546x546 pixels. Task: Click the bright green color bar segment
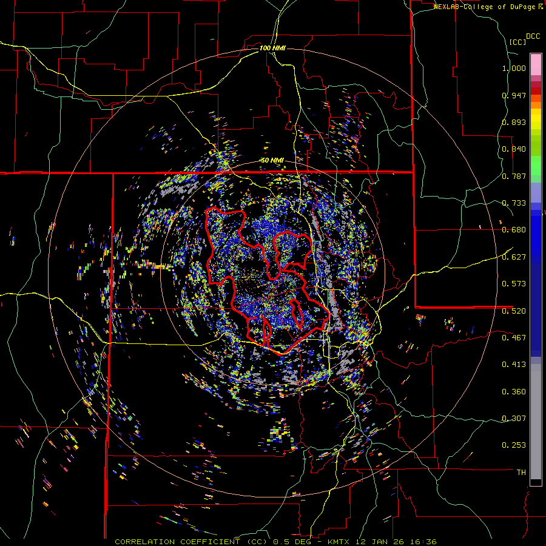pyautogui.click(x=536, y=166)
